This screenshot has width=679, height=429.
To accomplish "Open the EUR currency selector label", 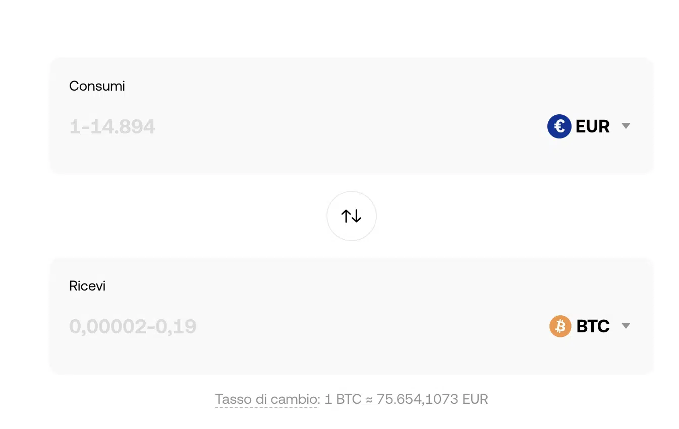I will tap(593, 126).
